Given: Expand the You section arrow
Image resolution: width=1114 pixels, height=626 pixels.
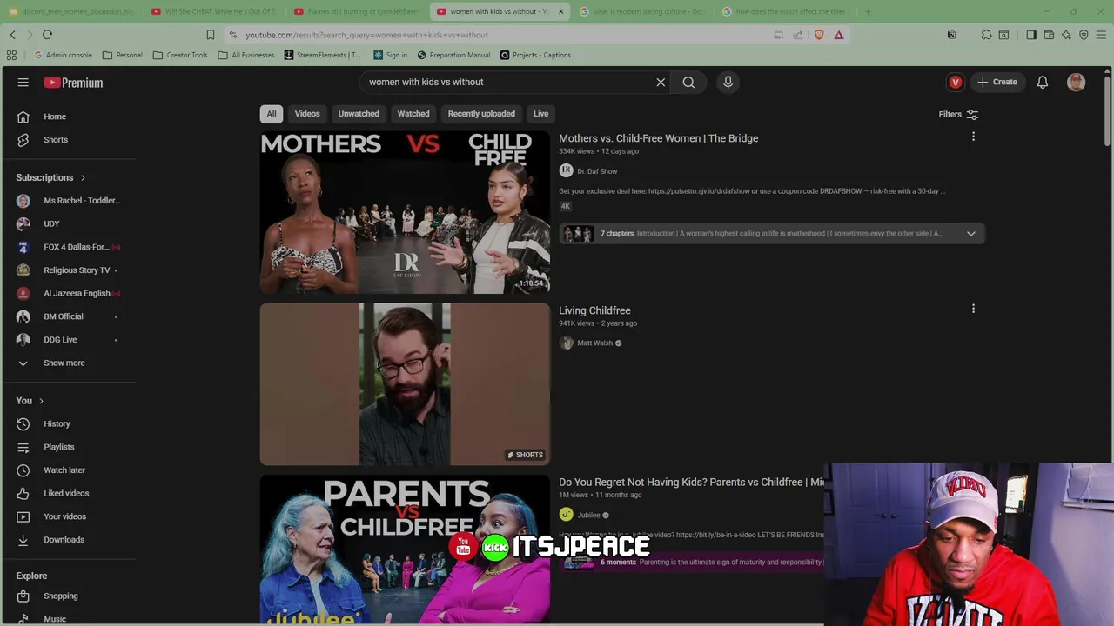Looking at the screenshot, I should pos(41,401).
